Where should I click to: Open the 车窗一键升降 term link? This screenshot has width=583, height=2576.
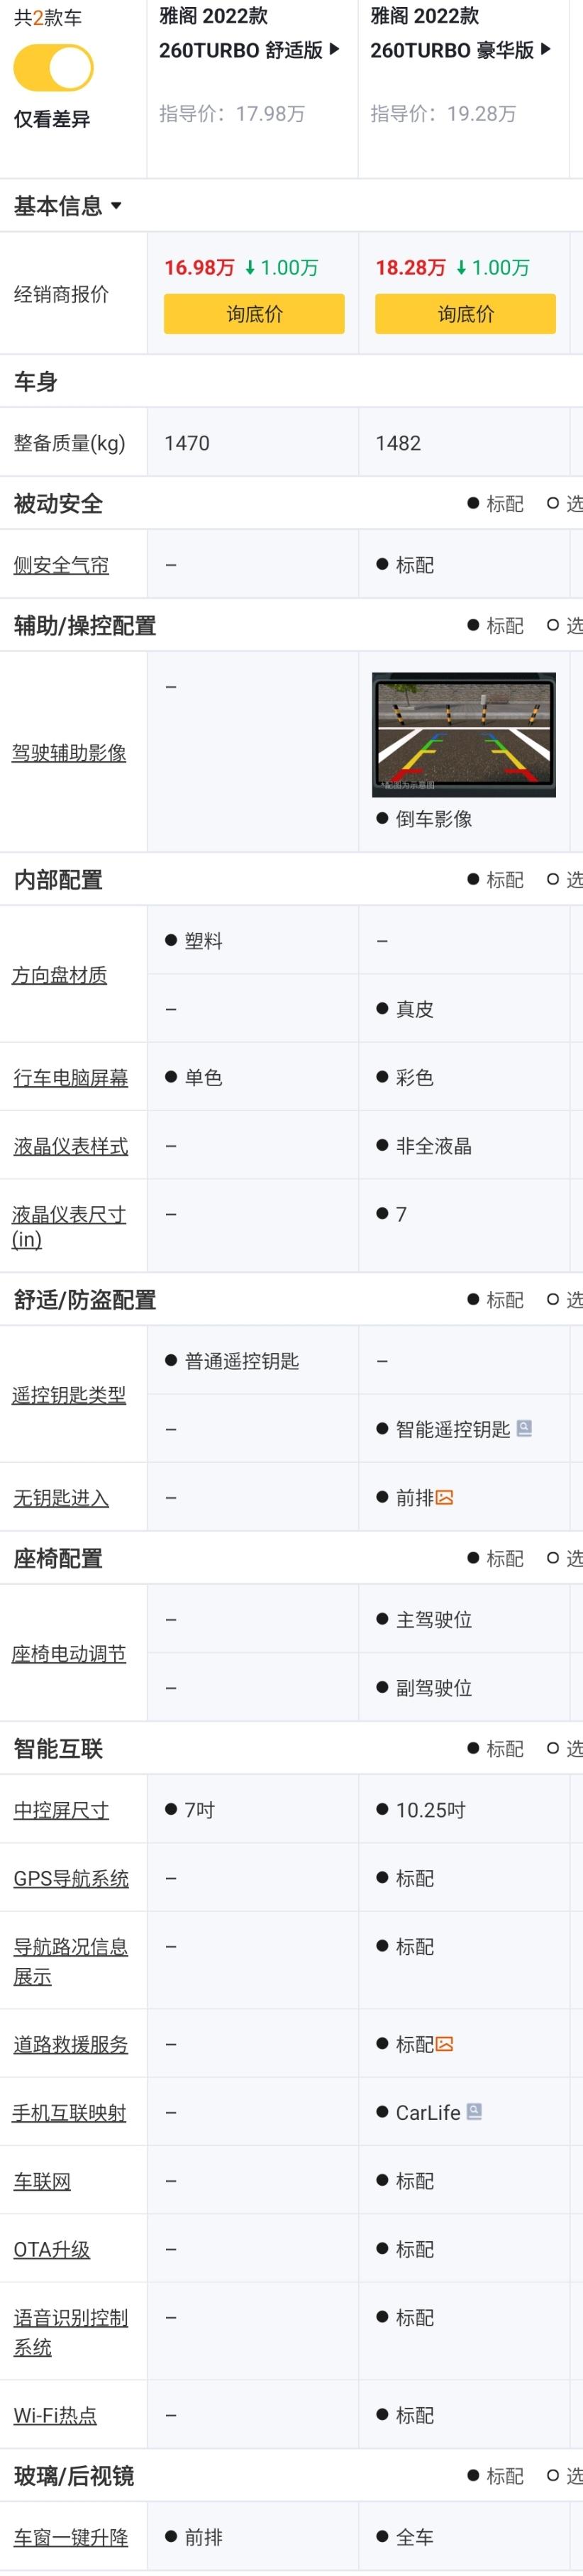click(71, 2537)
